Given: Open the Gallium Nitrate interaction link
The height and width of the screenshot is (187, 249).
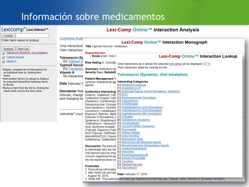Looking at the screenshot, I should pos(131,133).
